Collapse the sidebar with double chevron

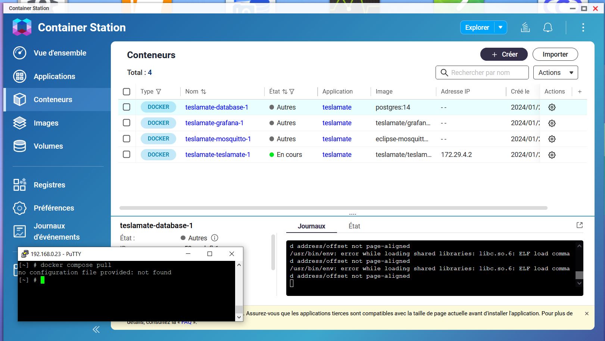pos(96,329)
